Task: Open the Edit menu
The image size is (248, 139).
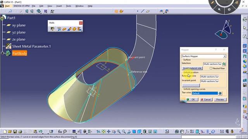Action: click(41, 6)
